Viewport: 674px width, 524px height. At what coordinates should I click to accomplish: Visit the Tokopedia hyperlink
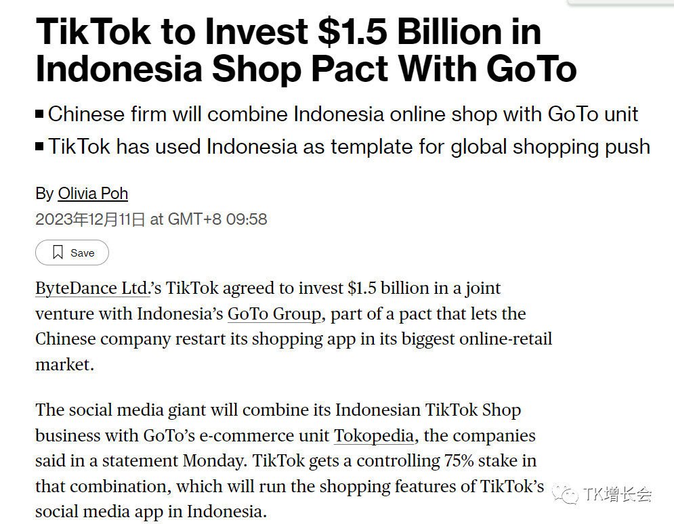click(373, 435)
